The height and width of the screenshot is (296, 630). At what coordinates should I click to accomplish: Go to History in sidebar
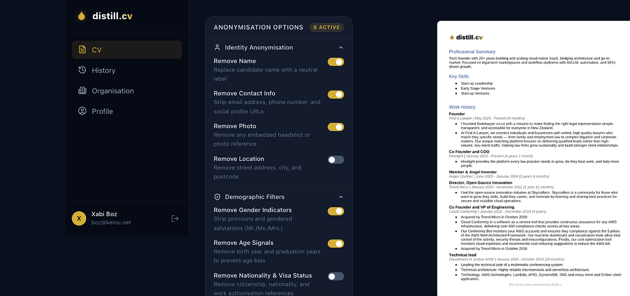(x=127, y=70)
